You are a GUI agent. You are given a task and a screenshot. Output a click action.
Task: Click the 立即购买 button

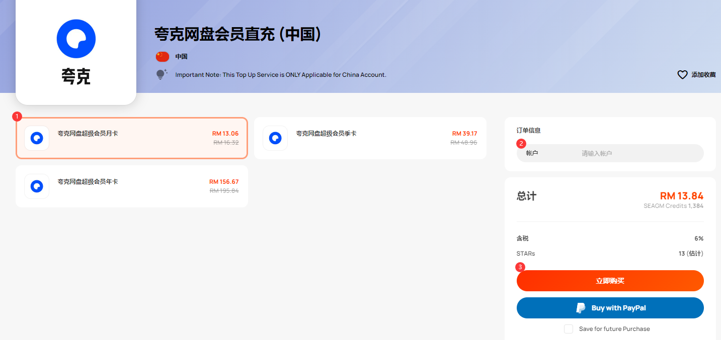click(610, 281)
